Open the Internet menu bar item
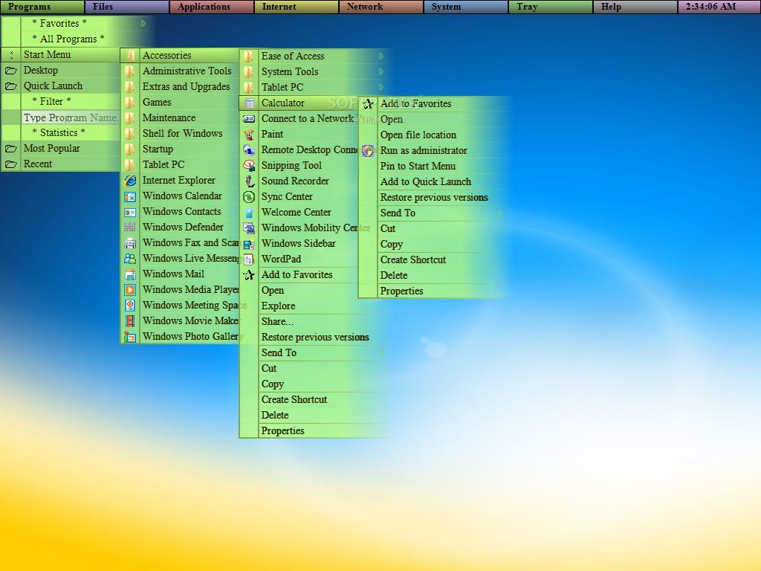Screen dimensions: 761x571 tap(296, 7)
